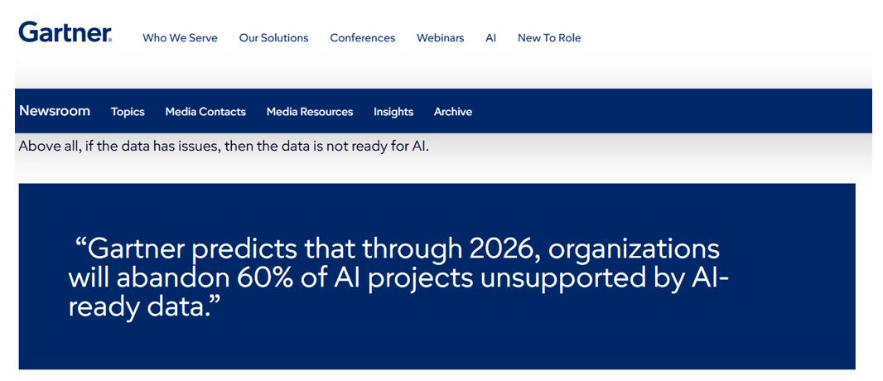The image size is (883, 381).
Task: Select the New To Role item
Action: (549, 38)
